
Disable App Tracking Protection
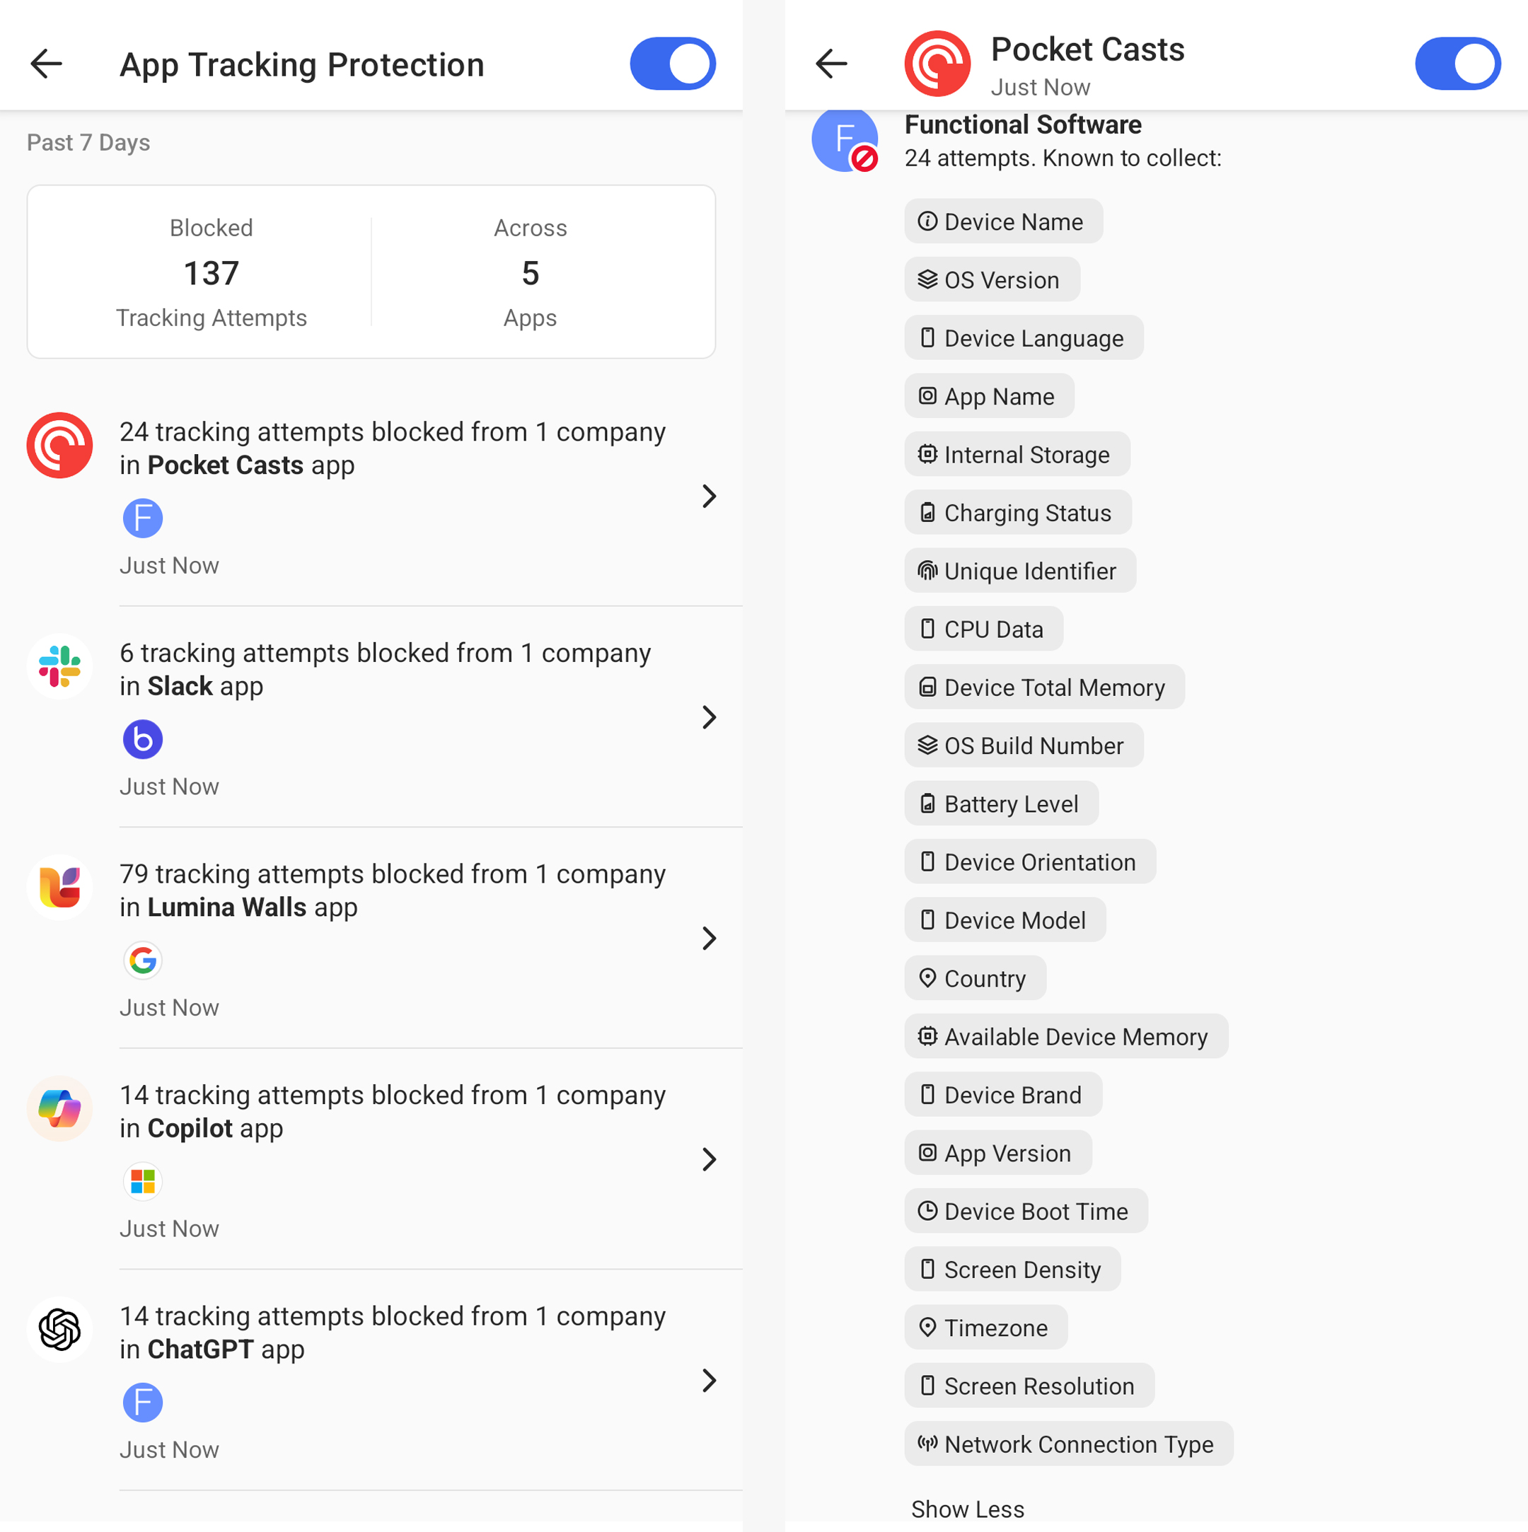pos(673,64)
